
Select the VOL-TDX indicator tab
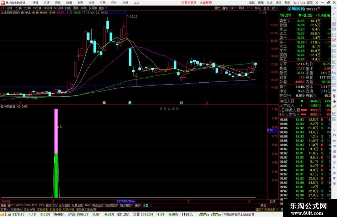[x=31, y=205]
